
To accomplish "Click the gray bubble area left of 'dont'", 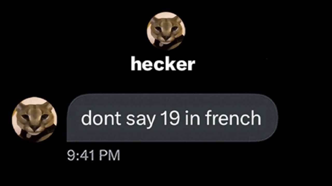I will pos(74,118).
